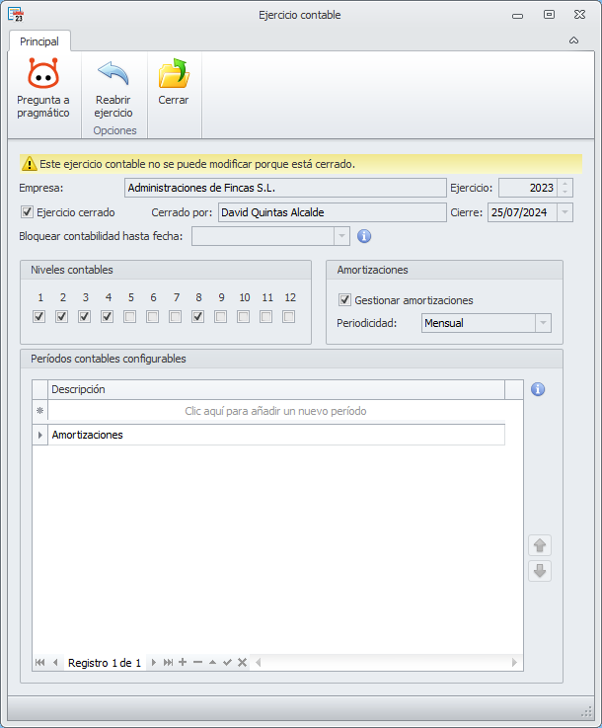Go to last record in navigator
The image size is (602, 728).
pyautogui.click(x=169, y=663)
